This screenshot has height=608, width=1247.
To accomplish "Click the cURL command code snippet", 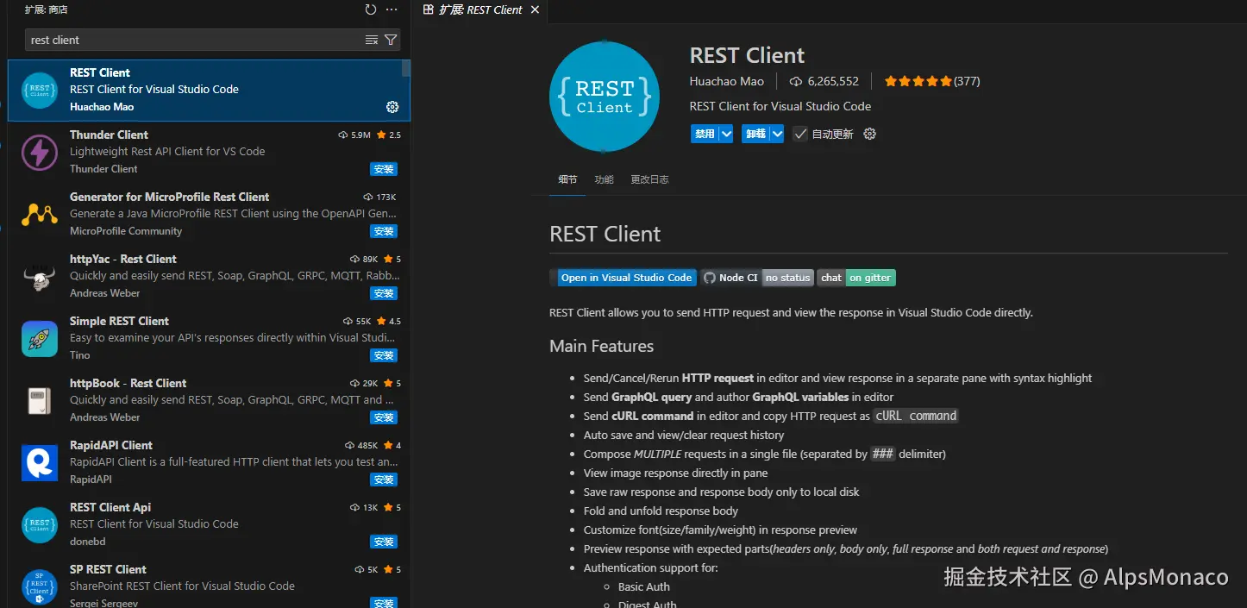I will [916, 416].
